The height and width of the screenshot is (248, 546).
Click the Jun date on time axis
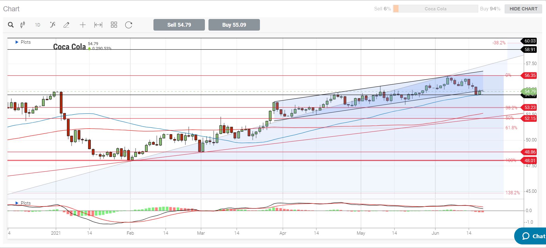435,233
